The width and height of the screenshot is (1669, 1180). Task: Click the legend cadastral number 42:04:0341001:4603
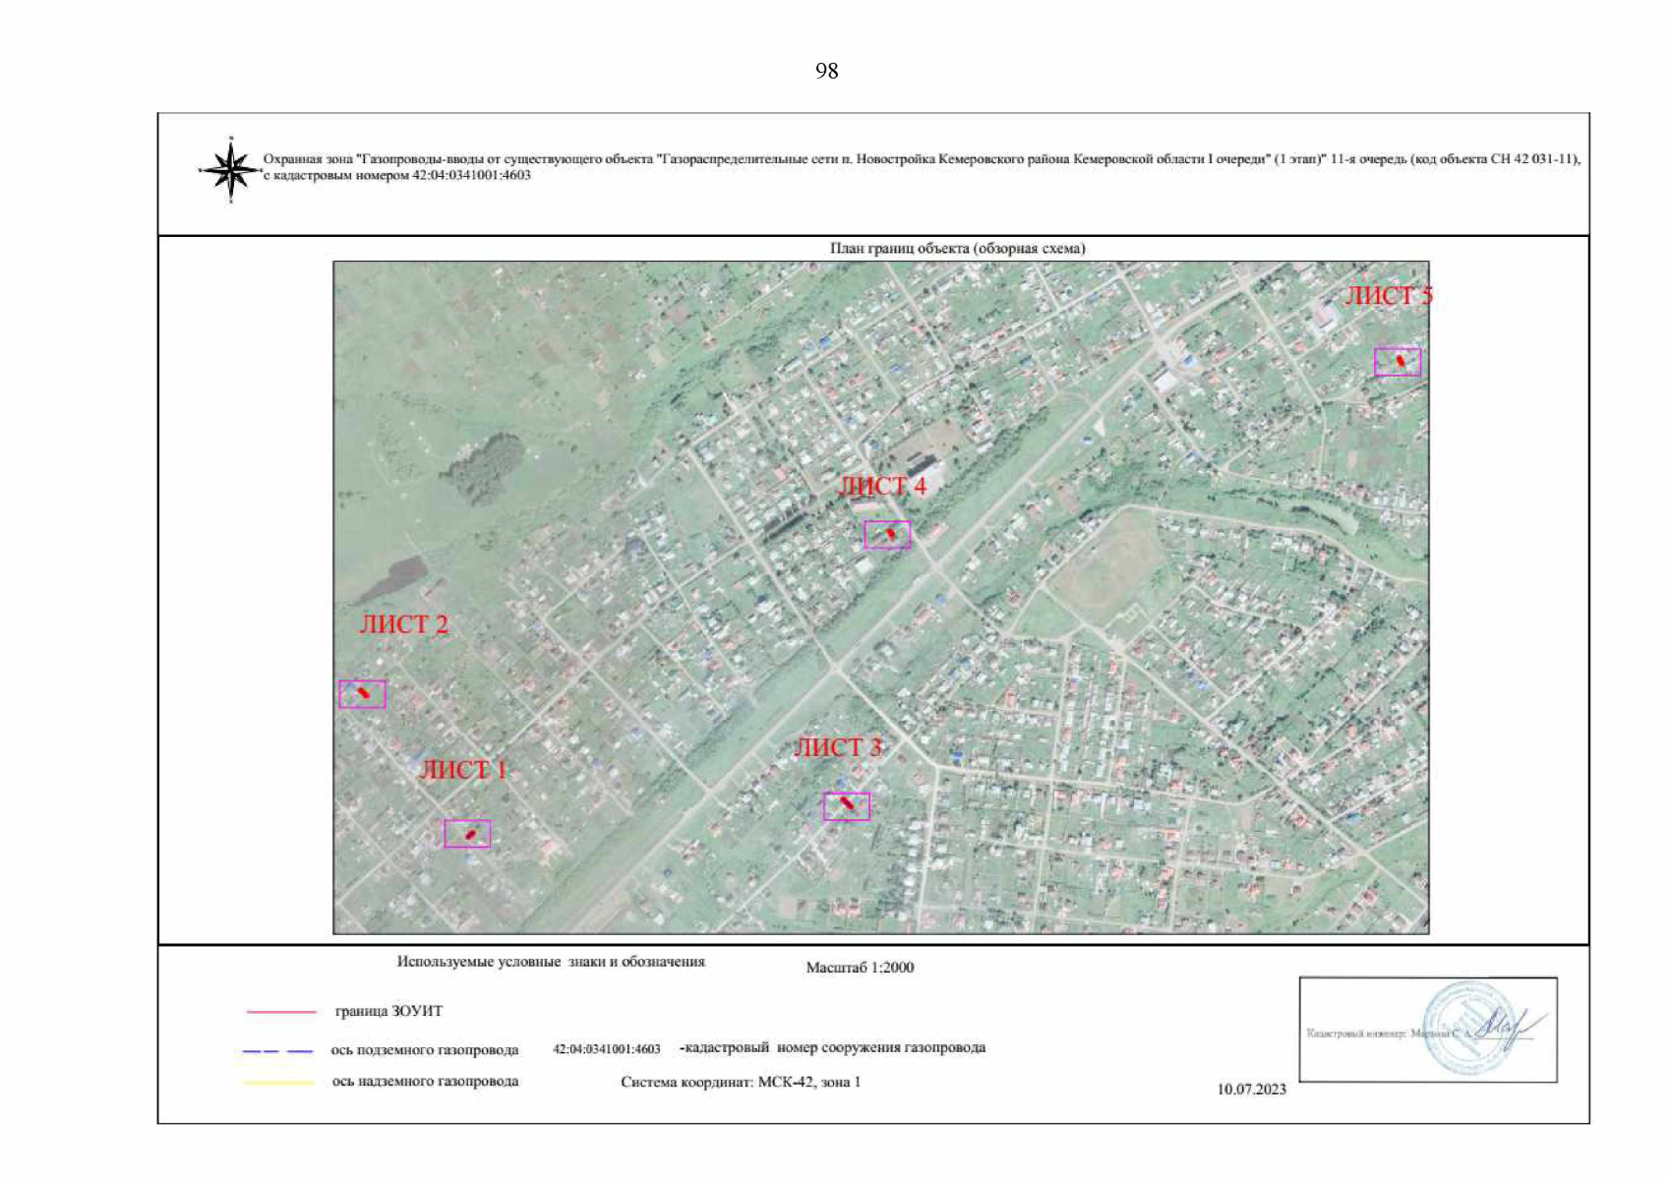coord(607,1049)
